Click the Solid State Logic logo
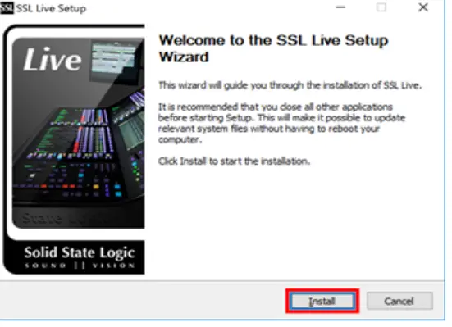 [80, 257]
